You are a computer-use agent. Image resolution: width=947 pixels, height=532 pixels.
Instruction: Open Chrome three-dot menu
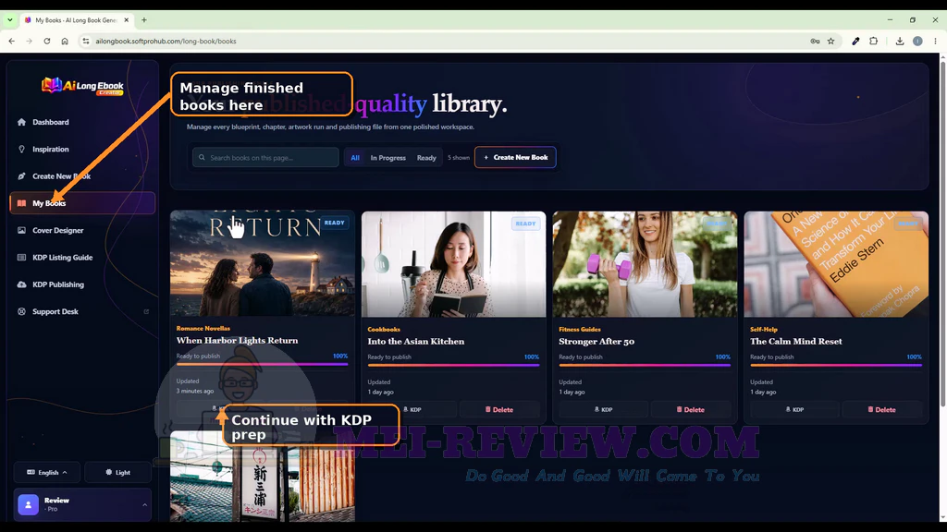[935, 41]
